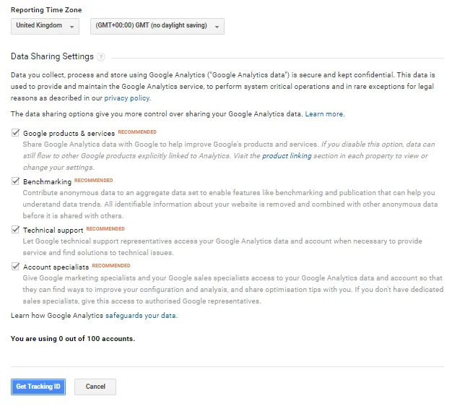Screen dimensions: 465x409
Task: Disable the Benchmarking checkbox
Action: 15,181
